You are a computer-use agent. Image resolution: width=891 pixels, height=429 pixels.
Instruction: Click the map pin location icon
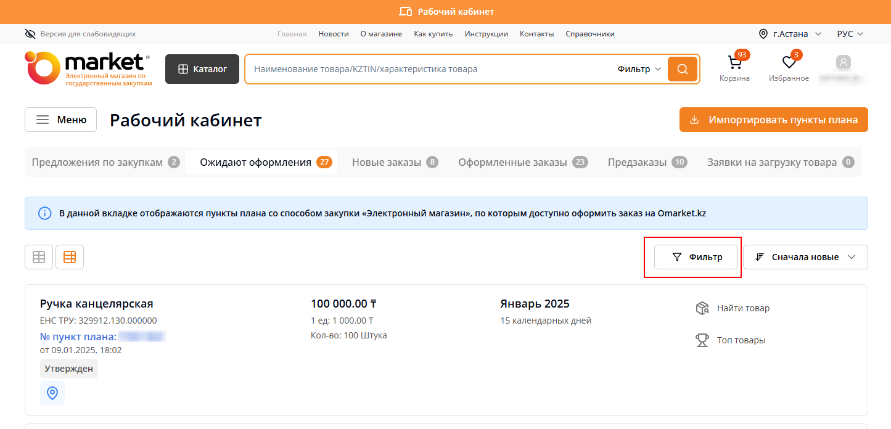click(52, 393)
